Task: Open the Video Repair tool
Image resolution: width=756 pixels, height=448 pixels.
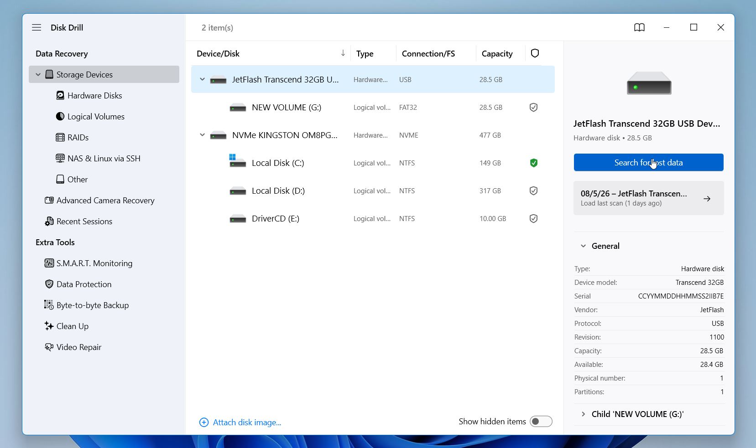Action: (x=79, y=347)
